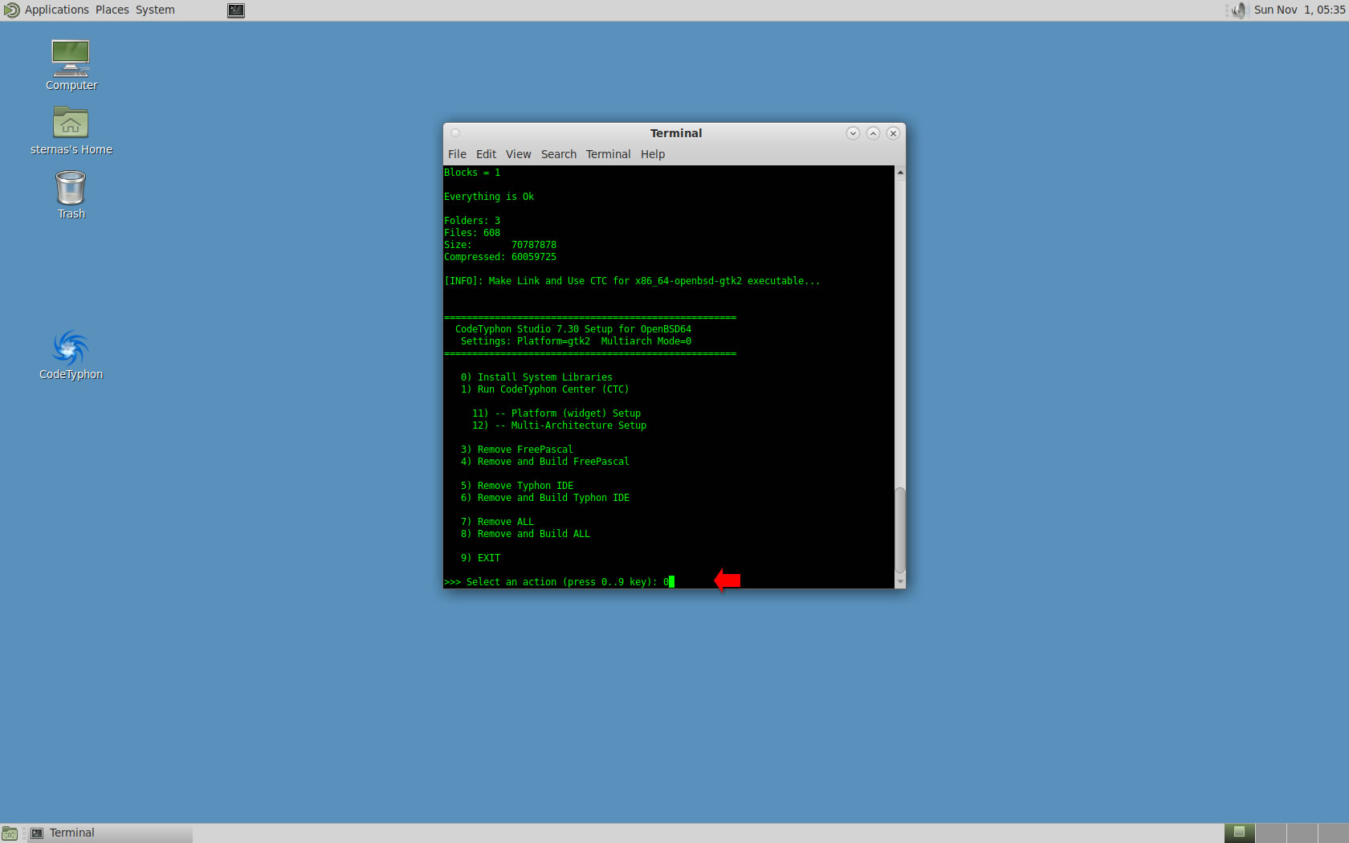Image resolution: width=1349 pixels, height=843 pixels.
Task: Click the '9) EXIT' line
Action: 480,558
